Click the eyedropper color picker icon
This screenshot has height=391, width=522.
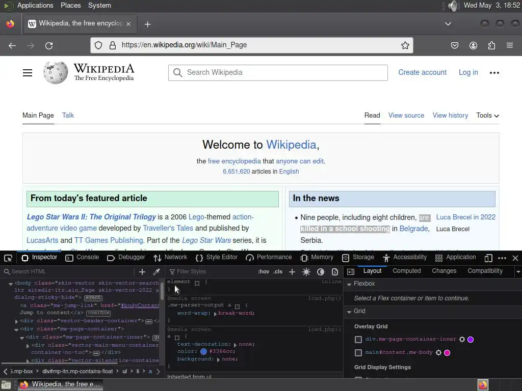click(156, 272)
